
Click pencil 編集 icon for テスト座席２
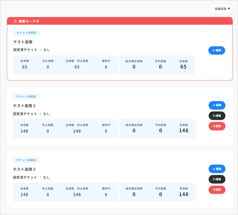click(x=214, y=105)
